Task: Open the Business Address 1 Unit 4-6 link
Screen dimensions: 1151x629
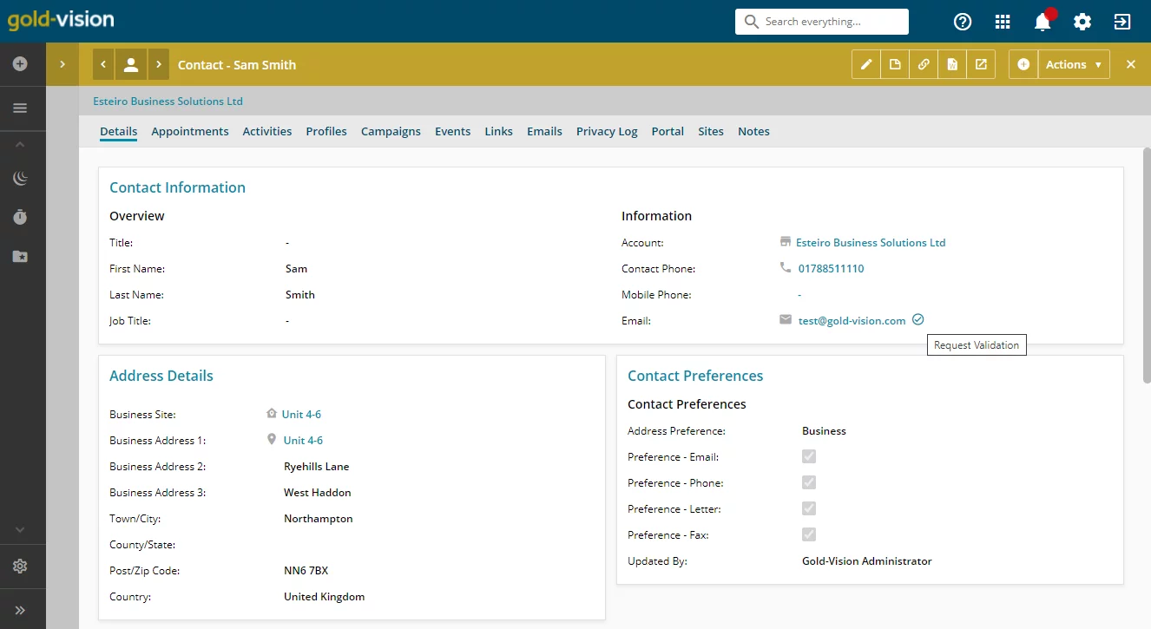Action: coord(303,440)
